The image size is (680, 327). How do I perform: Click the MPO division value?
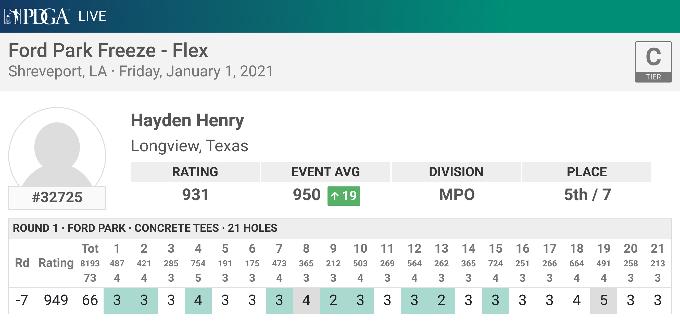pos(457,195)
